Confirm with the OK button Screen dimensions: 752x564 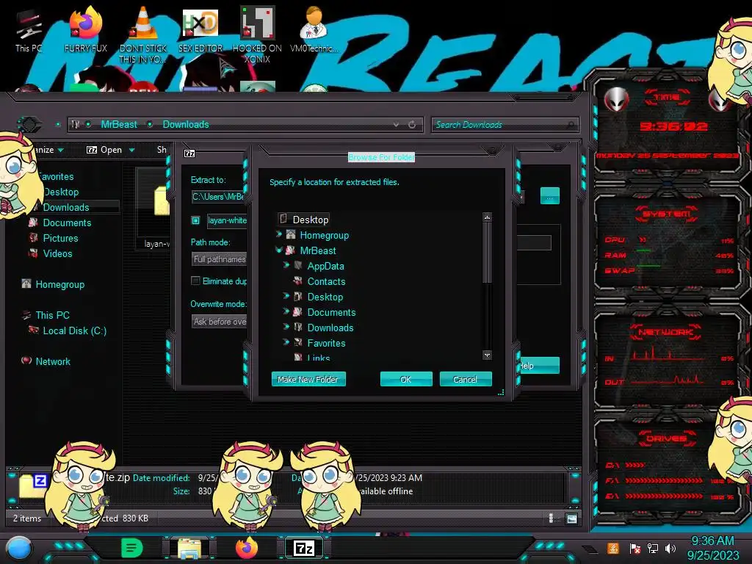(x=406, y=380)
